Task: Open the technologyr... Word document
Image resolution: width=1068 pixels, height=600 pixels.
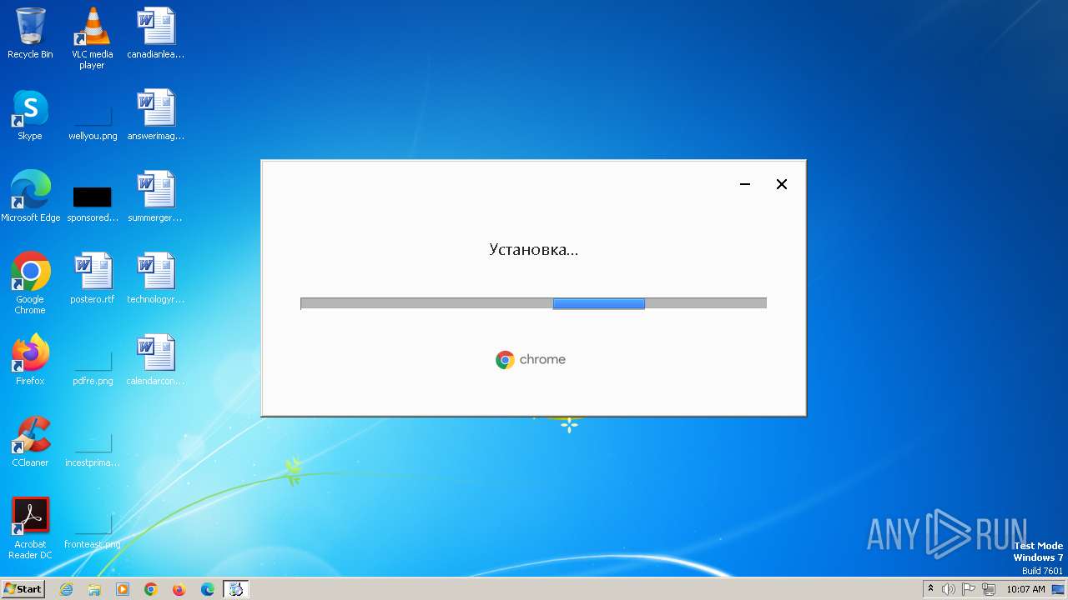Action: (x=155, y=278)
